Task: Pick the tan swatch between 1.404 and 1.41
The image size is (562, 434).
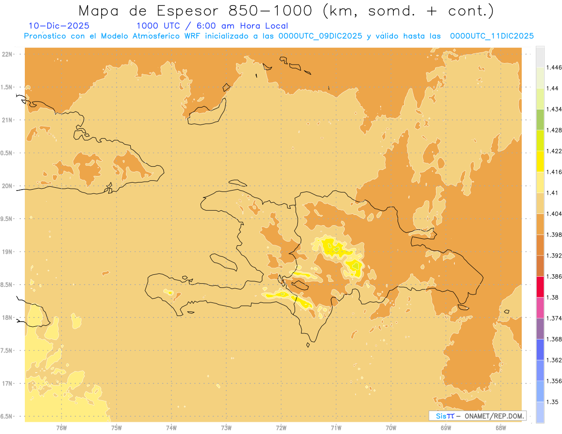Action: coord(540,203)
